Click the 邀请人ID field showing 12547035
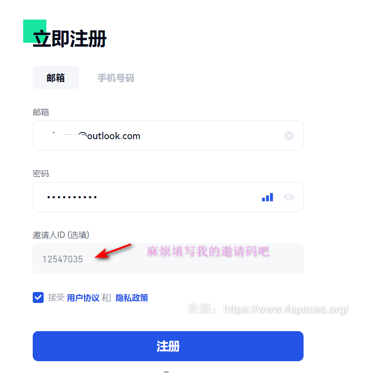Viewport: 374px width, 373px height. 168,259
